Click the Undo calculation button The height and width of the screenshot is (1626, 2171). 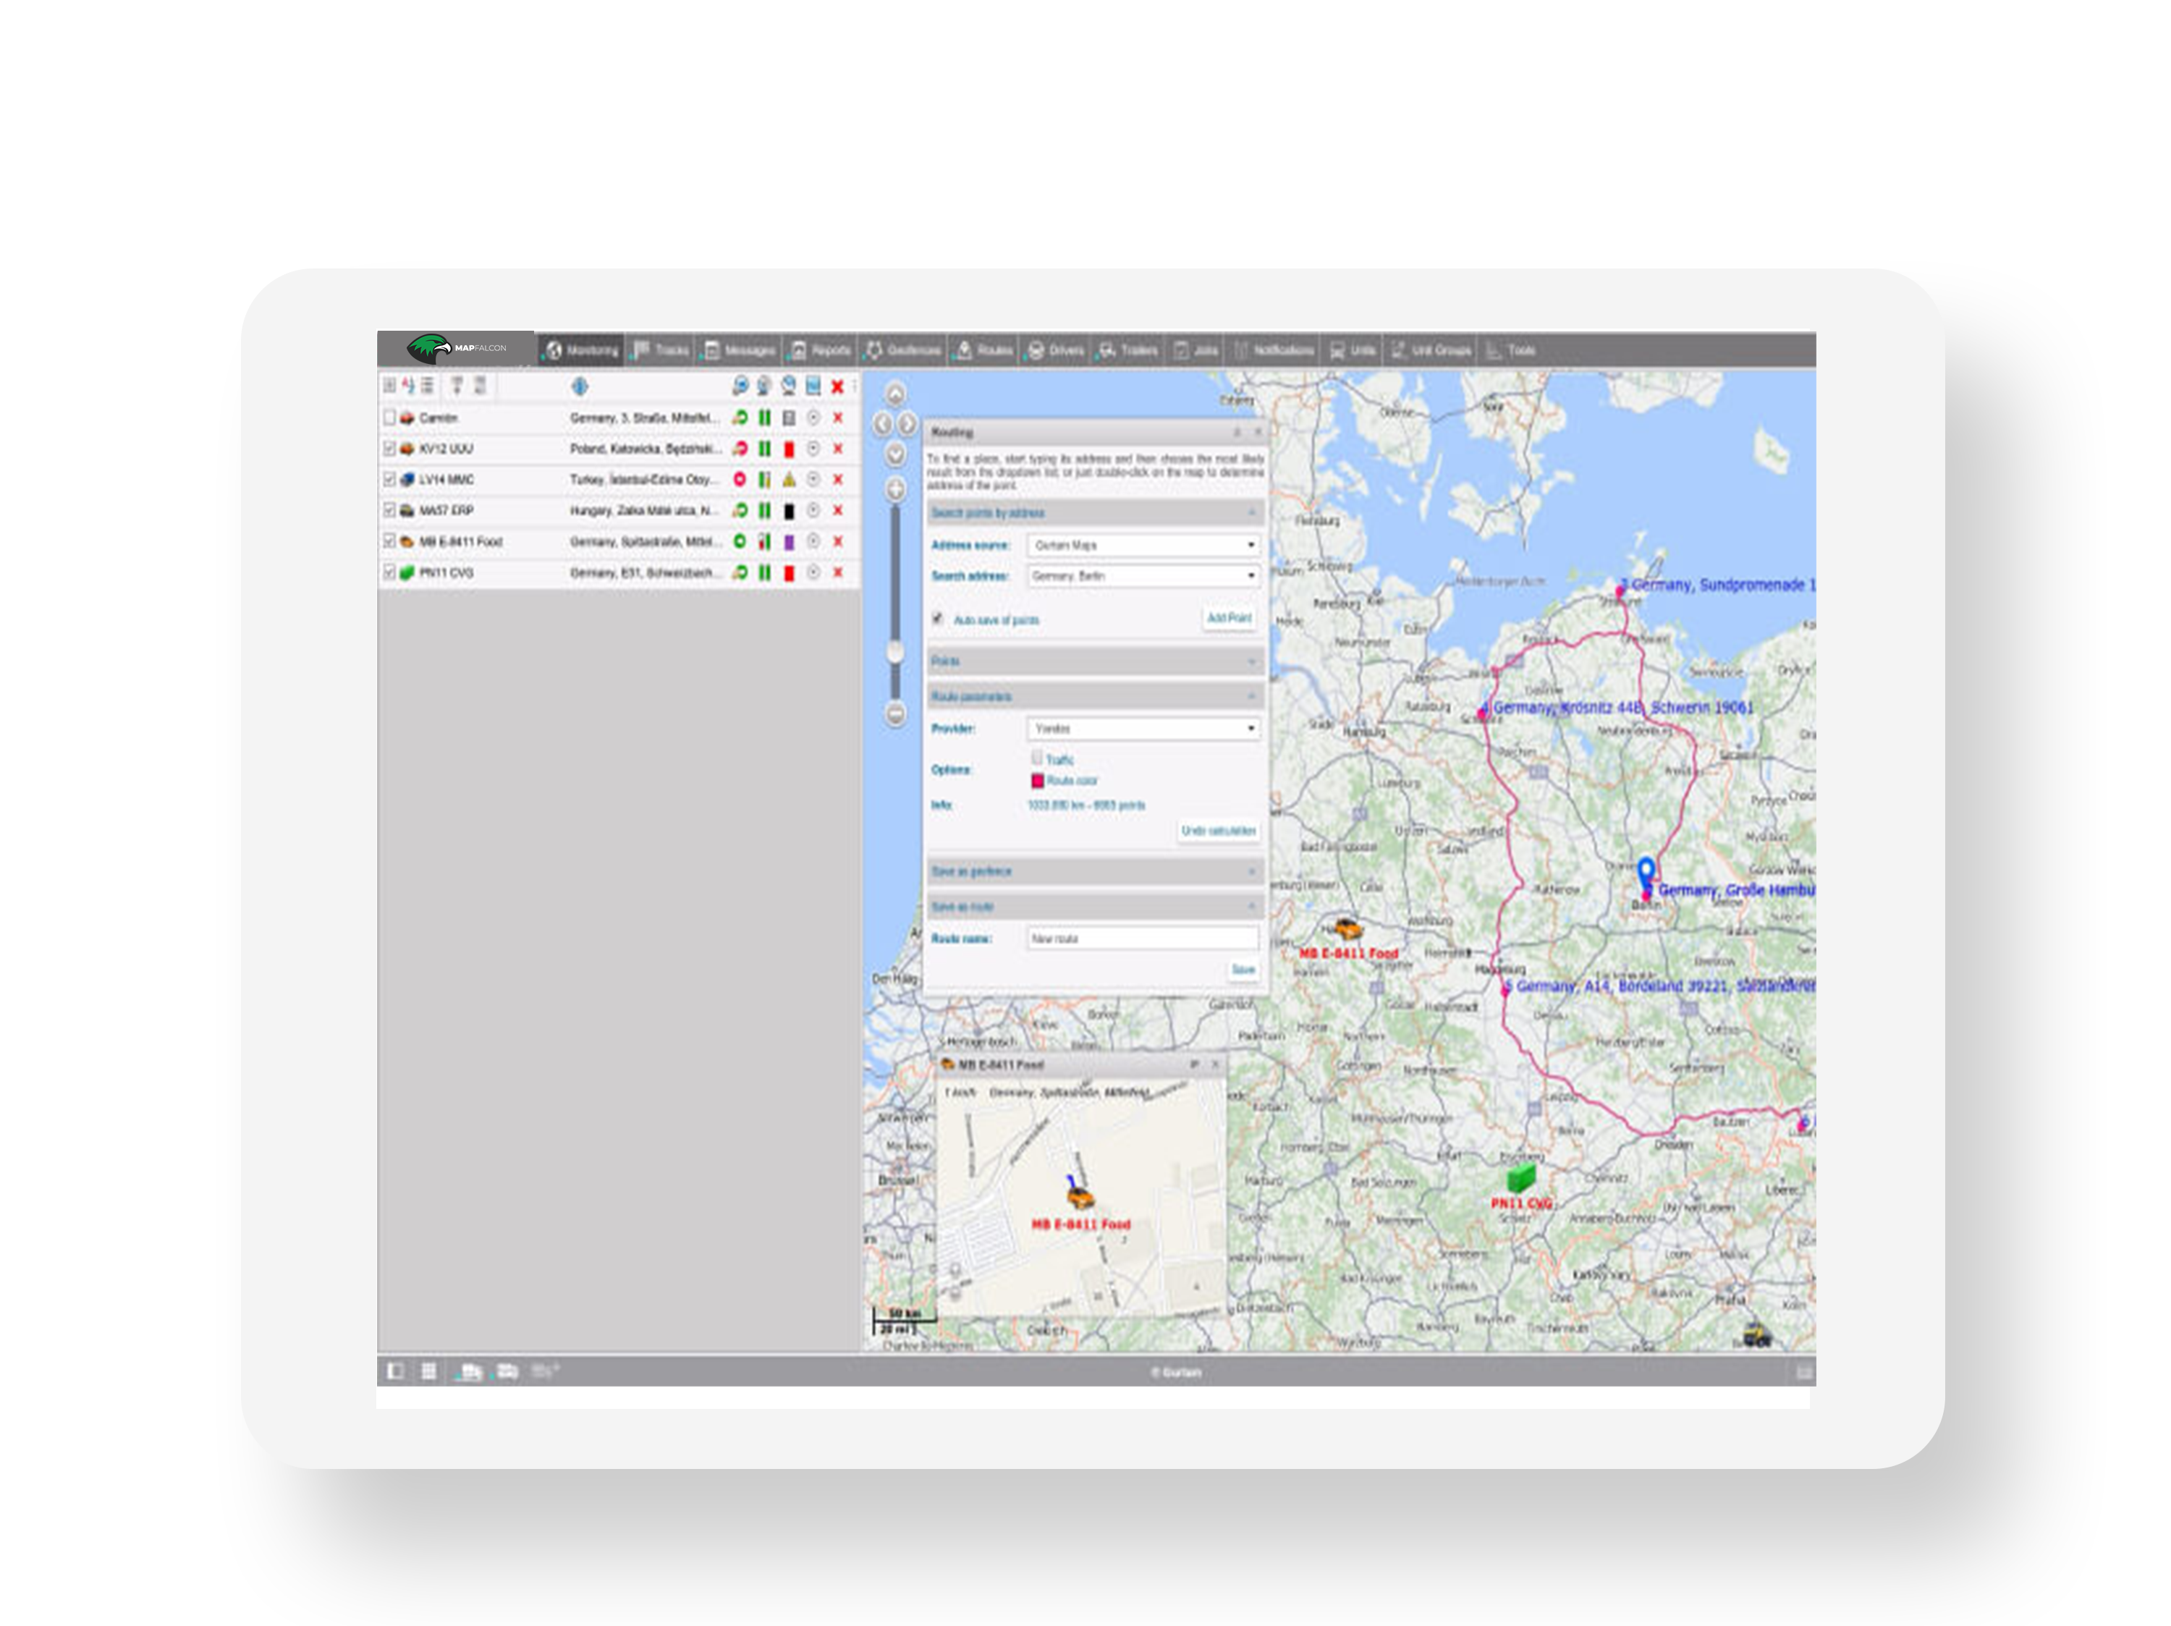tap(1218, 830)
